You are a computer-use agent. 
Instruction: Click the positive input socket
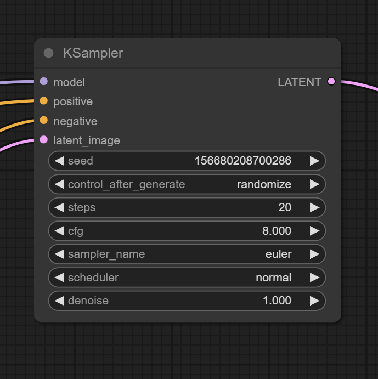[x=44, y=101]
